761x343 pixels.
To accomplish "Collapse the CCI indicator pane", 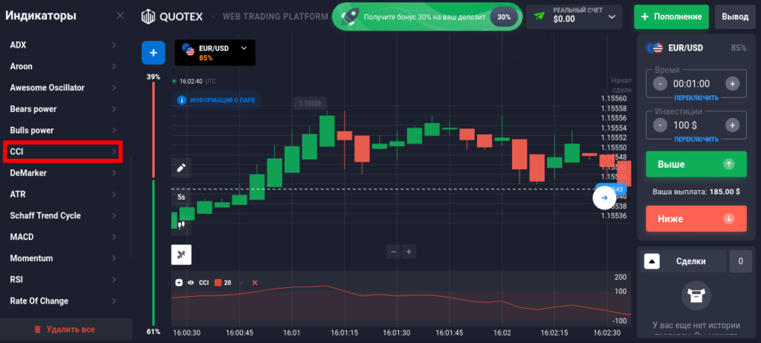I will click(178, 283).
